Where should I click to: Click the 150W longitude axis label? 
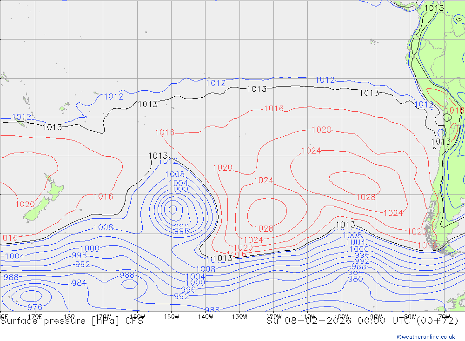pos(172,317)
